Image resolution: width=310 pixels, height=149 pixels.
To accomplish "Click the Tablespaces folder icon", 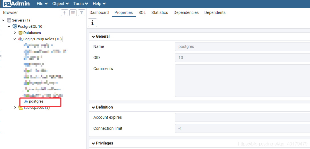I will pos(20,108).
